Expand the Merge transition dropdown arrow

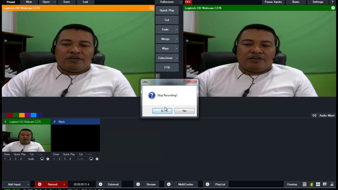pyautogui.click(x=177, y=39)
